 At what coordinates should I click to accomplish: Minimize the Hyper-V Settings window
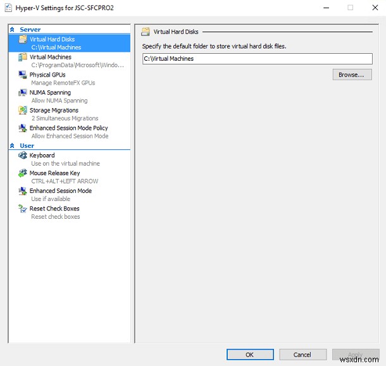pyautogui.click(x=326, y=8)
